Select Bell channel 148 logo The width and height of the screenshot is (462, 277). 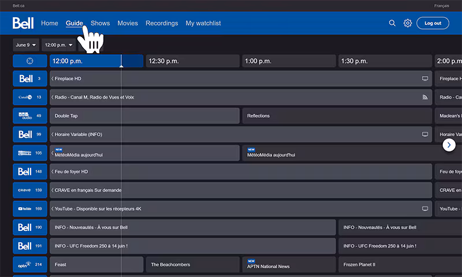pyautogui.click(x=30, y=171)
